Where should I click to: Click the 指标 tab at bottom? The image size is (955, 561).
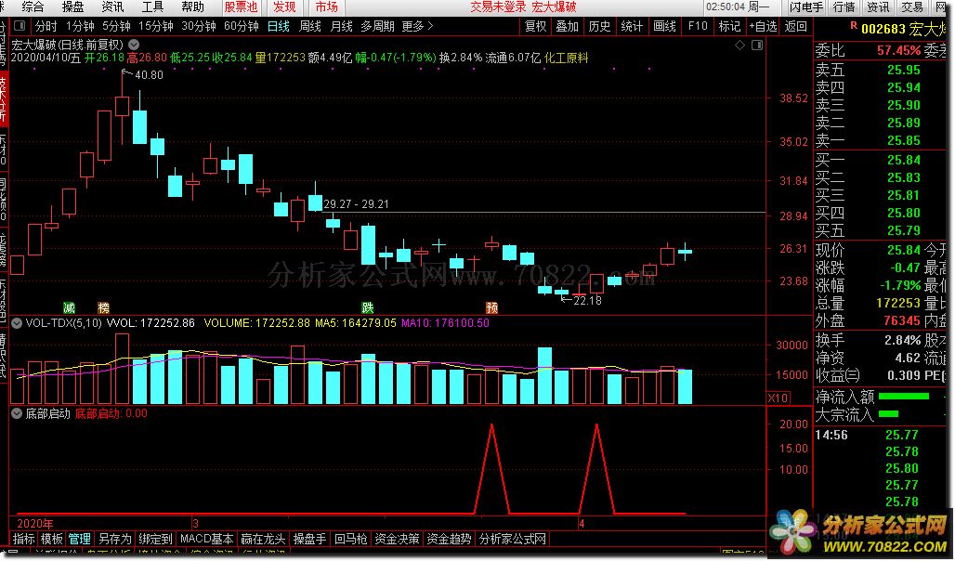pyautogui.click(x=24, y=539)
